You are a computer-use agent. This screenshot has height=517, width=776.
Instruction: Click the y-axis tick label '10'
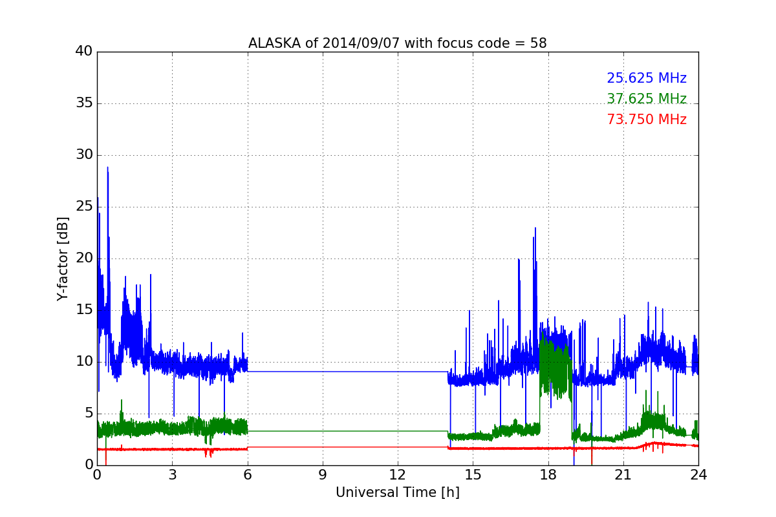(x=84, y=362)
